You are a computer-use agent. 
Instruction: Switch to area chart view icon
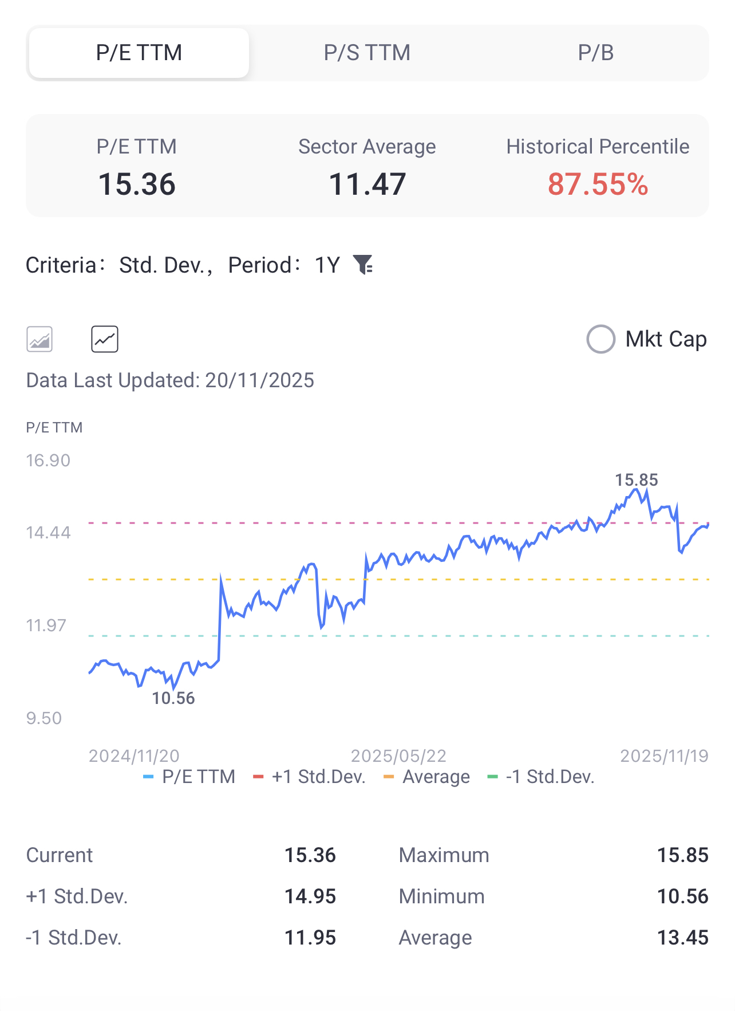point(39,339)
